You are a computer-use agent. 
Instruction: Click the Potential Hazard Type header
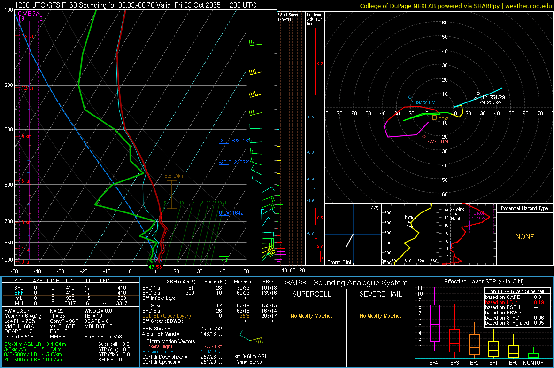coord(524,208)
